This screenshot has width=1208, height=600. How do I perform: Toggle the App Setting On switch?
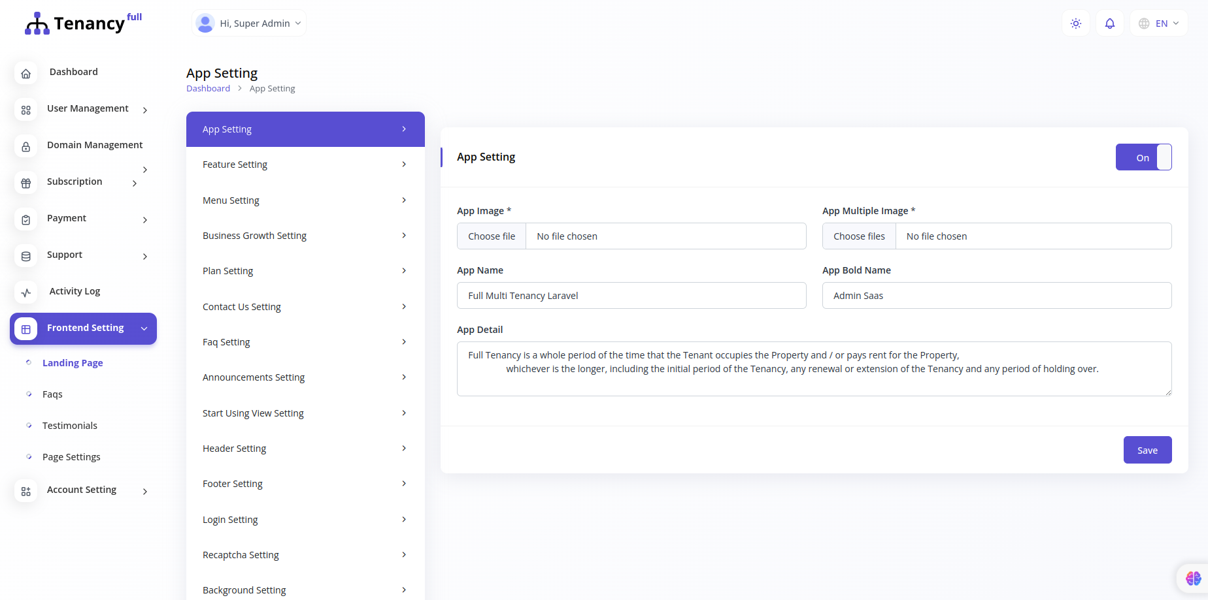[x=1143, y=157]
